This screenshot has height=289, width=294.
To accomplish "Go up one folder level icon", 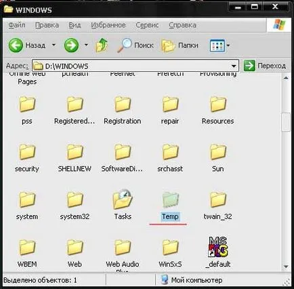I will pyautogui.click(x=102, y=45).
